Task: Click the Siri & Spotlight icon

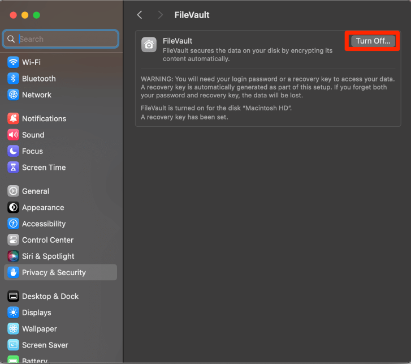Action: (13, 256)
